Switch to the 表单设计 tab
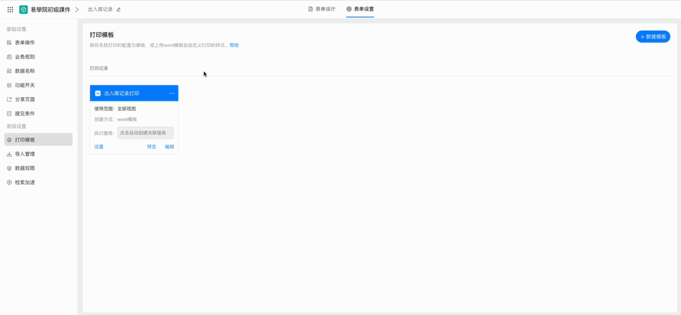 pyautogui.click(x=321, y=9)
